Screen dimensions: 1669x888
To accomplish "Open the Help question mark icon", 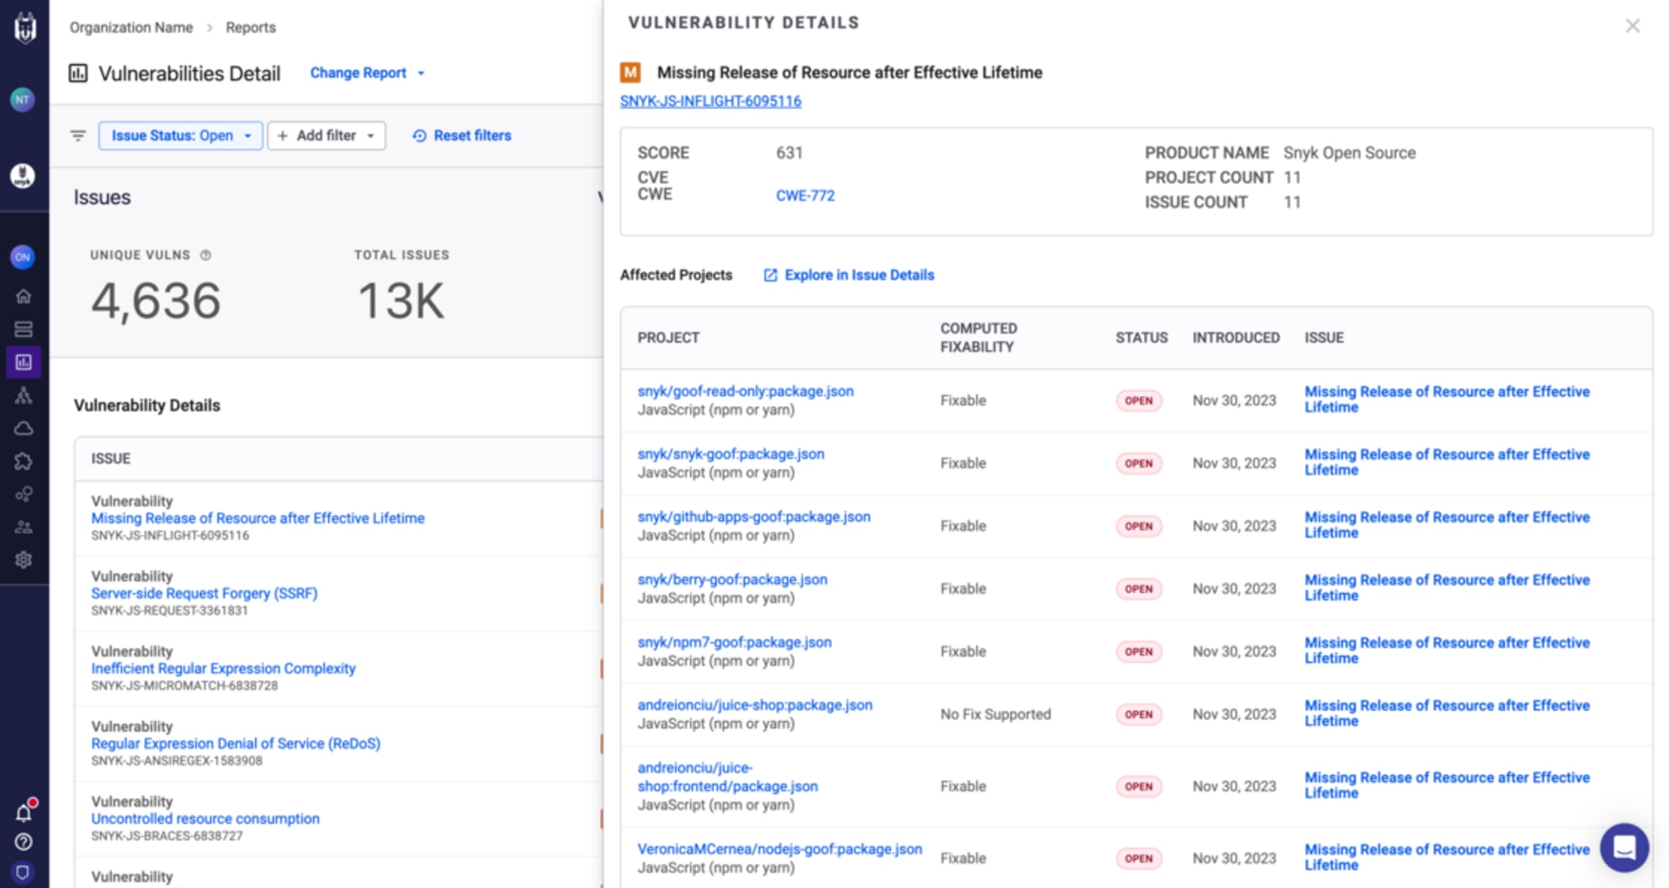I will click(x=23, y=842).
